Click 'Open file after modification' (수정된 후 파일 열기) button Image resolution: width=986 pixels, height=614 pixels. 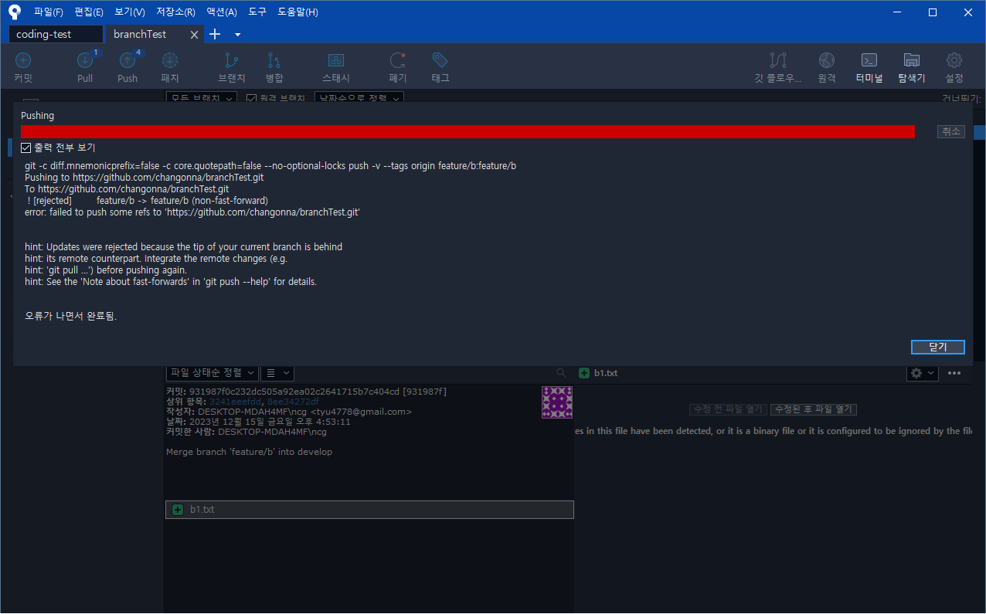click(x=814, y=409)
